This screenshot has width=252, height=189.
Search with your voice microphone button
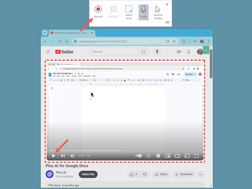(157, 52)
